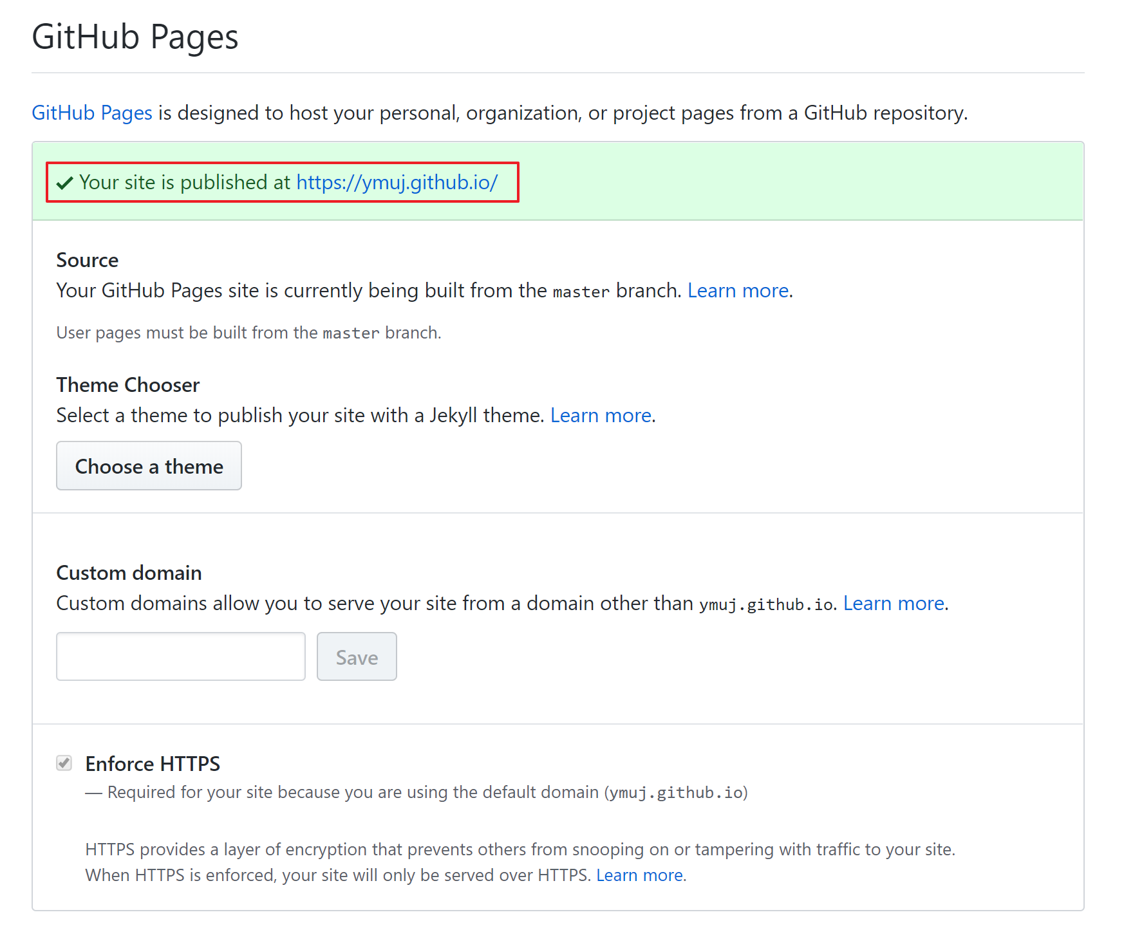Click the GitHub Pages page title
The image size is (1124, 928).
[135, 37]
